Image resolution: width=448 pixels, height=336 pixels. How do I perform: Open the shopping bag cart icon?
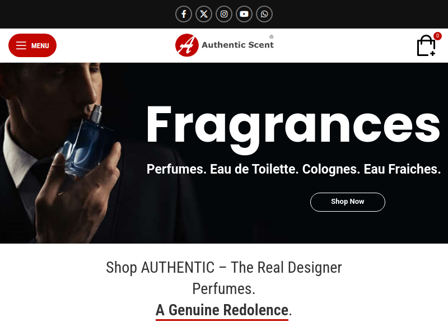(426, 45)
